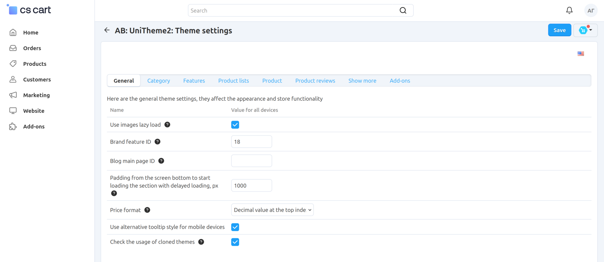The width and height of the screenshot is (604, 262).
Task: Open the Website section
Action: [x=34, y=111]
